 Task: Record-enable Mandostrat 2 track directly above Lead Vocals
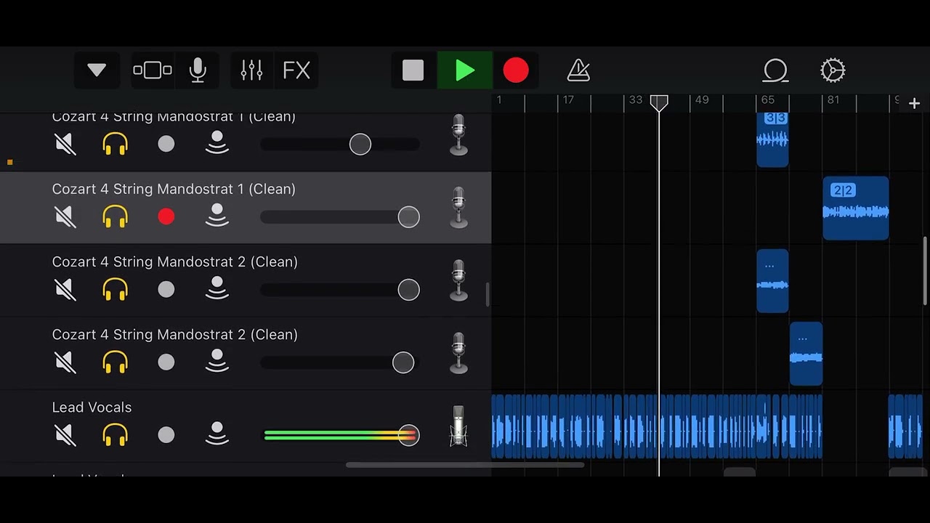(166, 362)
